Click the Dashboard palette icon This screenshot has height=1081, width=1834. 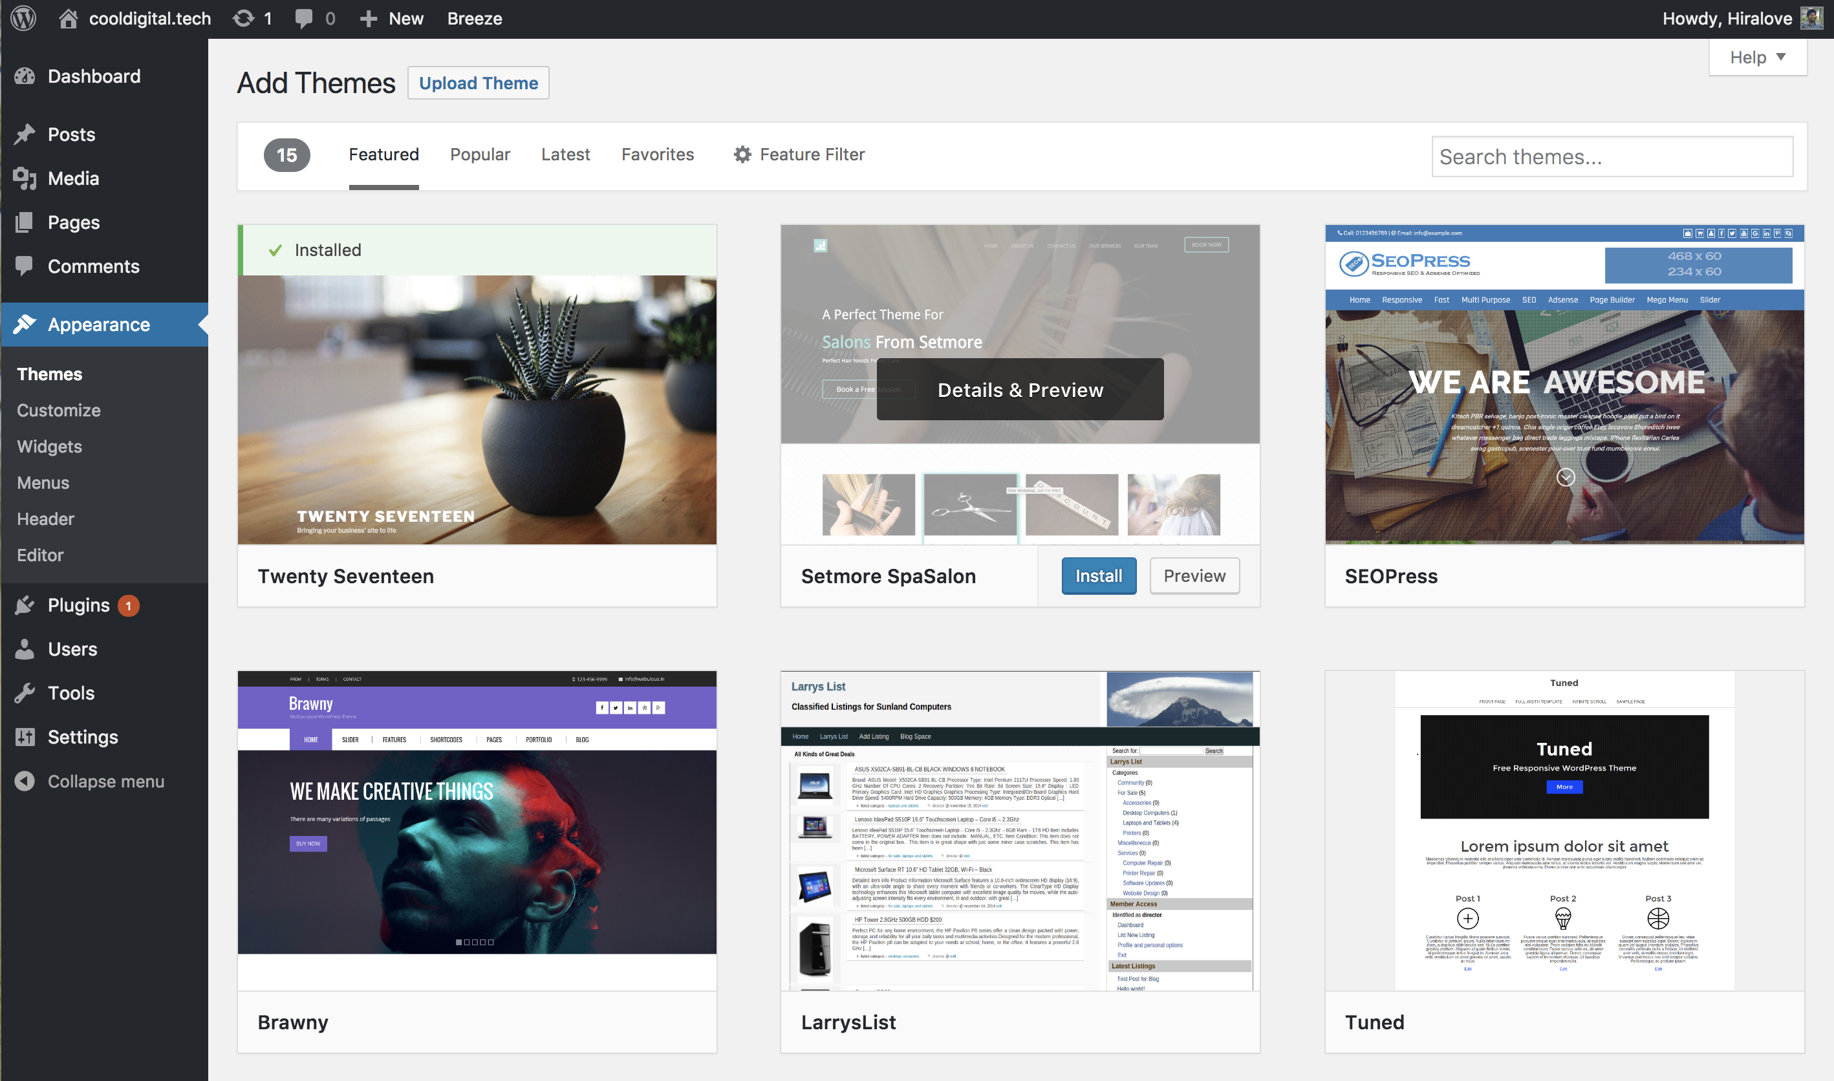pos(25,76)
